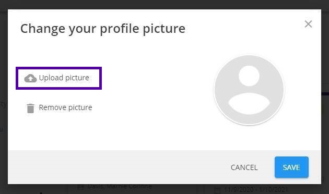Click the dimmed backdrop left of the dialog
Viewport: 329px width, 194px height.
4,101
